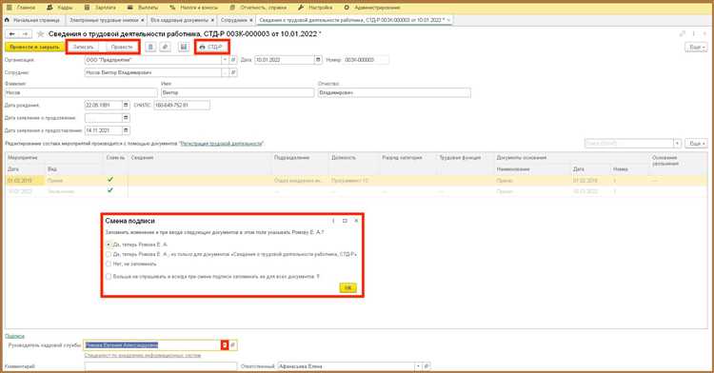
Task: Open the Налоги и взносы section menu
Action: [193, 8]
